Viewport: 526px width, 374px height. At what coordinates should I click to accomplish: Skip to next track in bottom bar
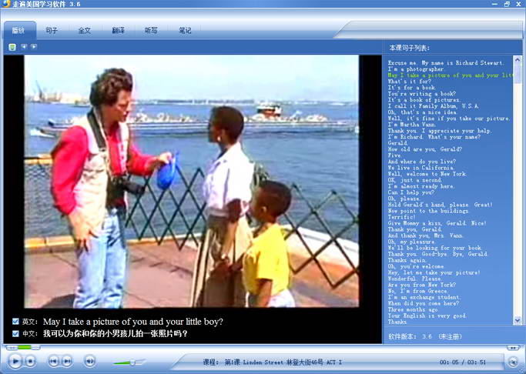[x=67, y=361]
